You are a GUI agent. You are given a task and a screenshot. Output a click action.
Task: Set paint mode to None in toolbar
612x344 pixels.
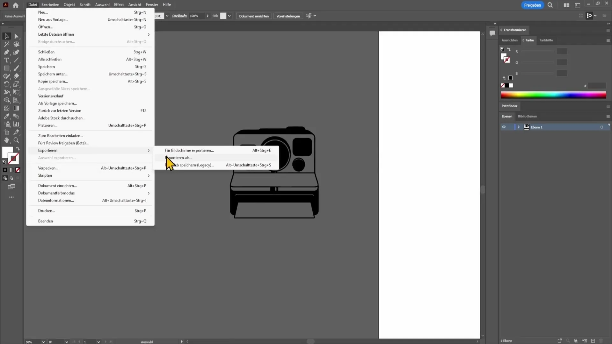coord(18,170)
